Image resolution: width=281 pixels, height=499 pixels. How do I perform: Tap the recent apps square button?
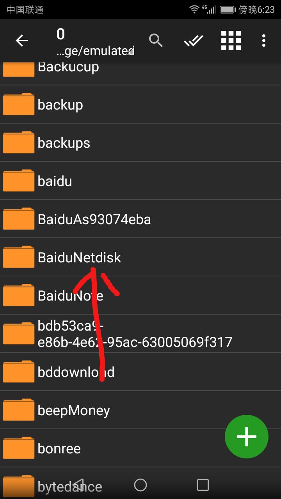coord(203,485)
